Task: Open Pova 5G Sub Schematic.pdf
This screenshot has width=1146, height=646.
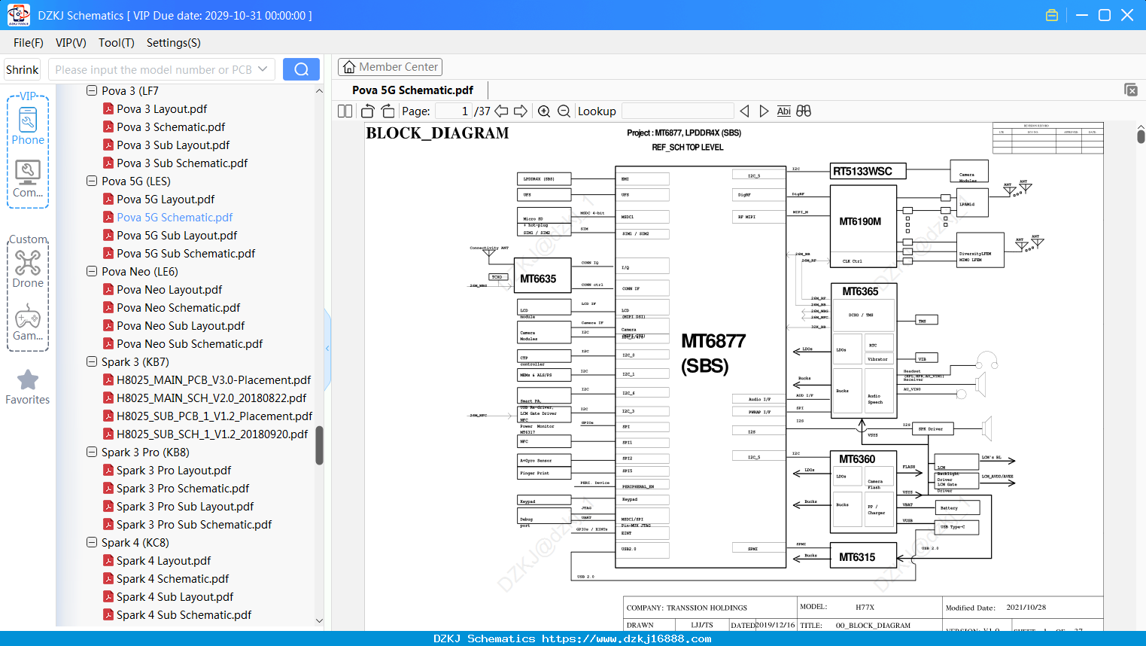Action: [x=186, y=253]
